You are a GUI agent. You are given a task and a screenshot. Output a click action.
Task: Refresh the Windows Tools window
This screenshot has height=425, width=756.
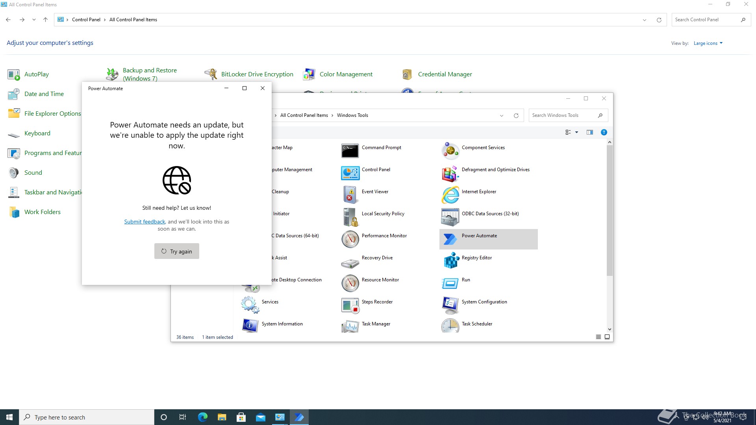(x=516, y=115)
